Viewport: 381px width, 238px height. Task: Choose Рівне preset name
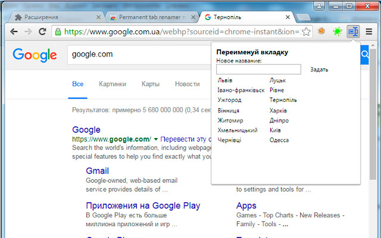click(x=277, y=90)
